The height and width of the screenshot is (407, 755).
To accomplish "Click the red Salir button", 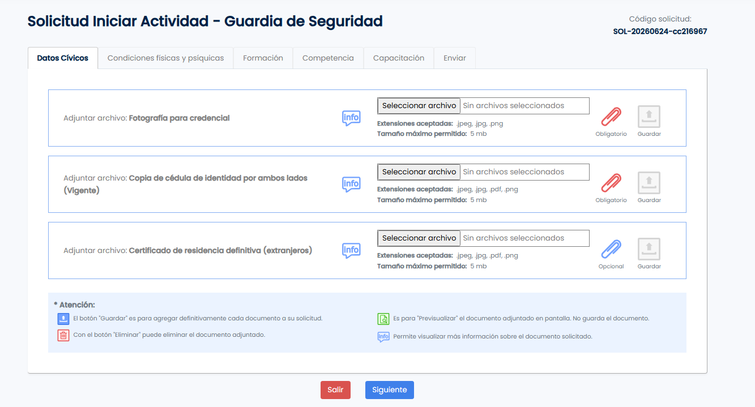I will (x=335, y=390).
